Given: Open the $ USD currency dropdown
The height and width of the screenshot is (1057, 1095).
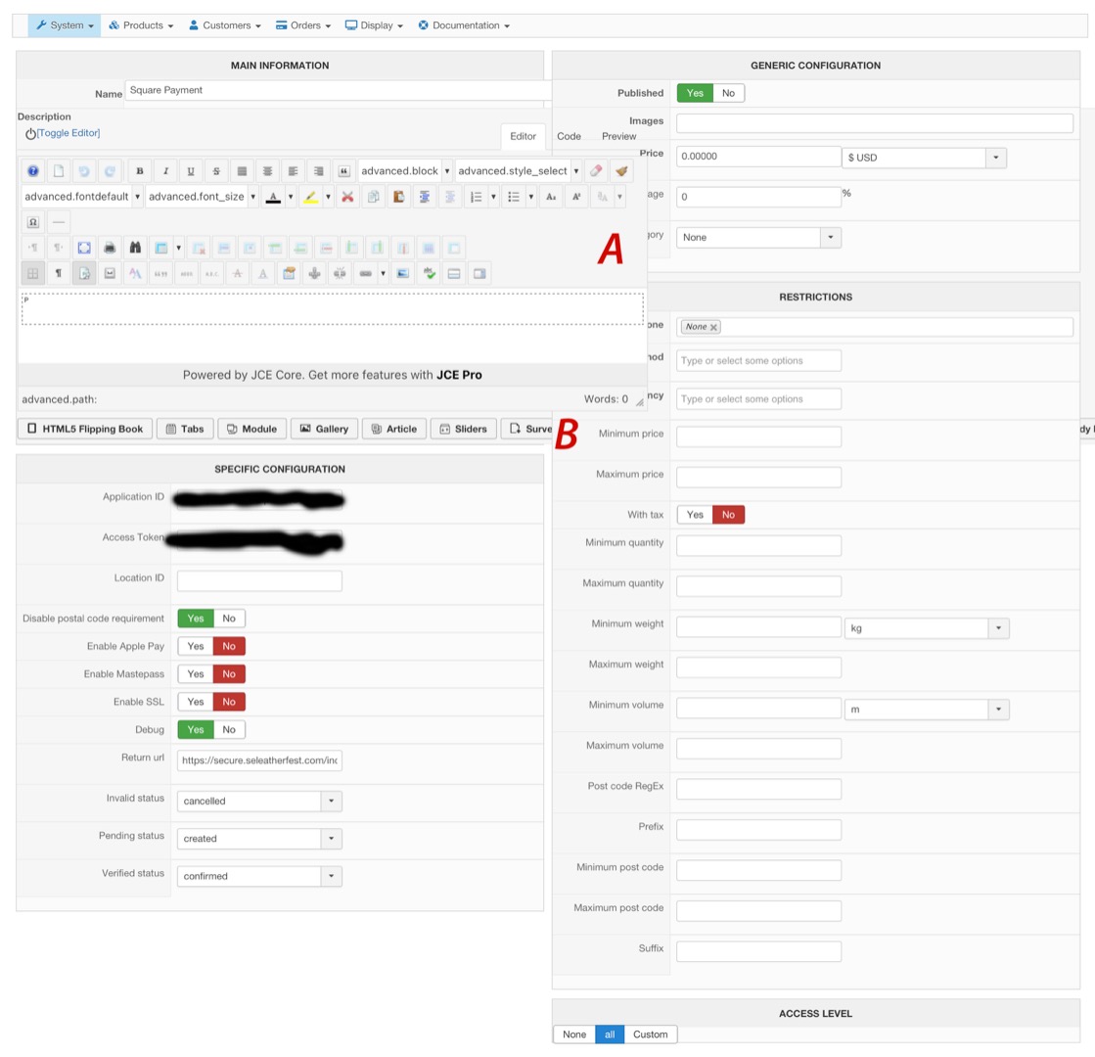Looking at the screenshot, I should coord(925,158).
